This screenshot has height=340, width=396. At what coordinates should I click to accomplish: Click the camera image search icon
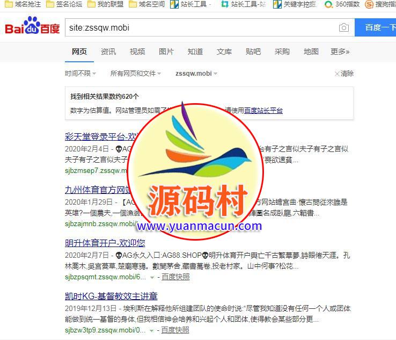click(344, 27)
